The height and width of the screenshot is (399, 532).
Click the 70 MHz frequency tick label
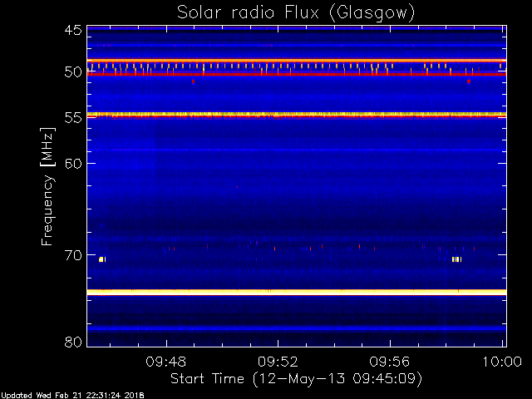[73, 255]
